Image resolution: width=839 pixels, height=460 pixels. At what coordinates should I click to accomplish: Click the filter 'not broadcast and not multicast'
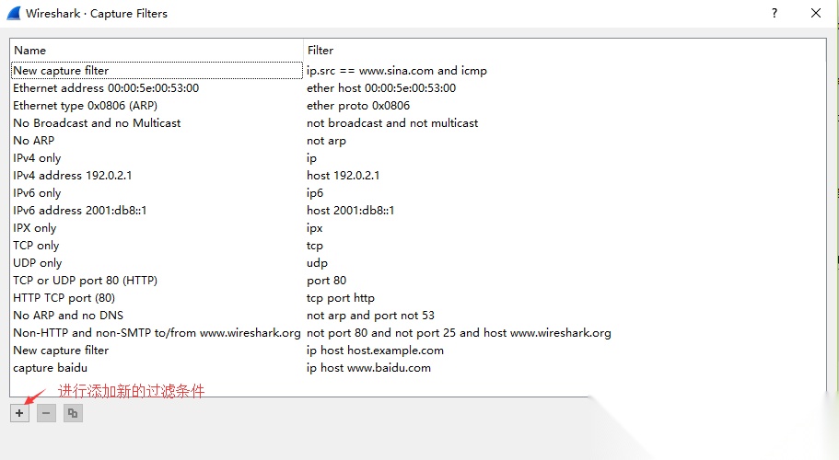pos(392,123)
